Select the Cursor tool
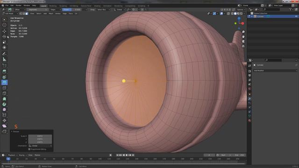299x168 pixels. point(4,25)
